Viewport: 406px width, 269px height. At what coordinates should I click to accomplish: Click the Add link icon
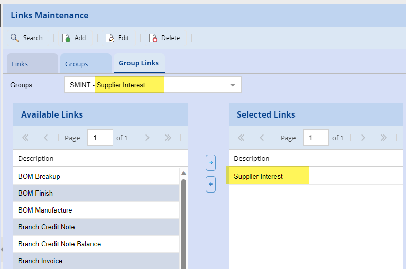click(66, 38)
